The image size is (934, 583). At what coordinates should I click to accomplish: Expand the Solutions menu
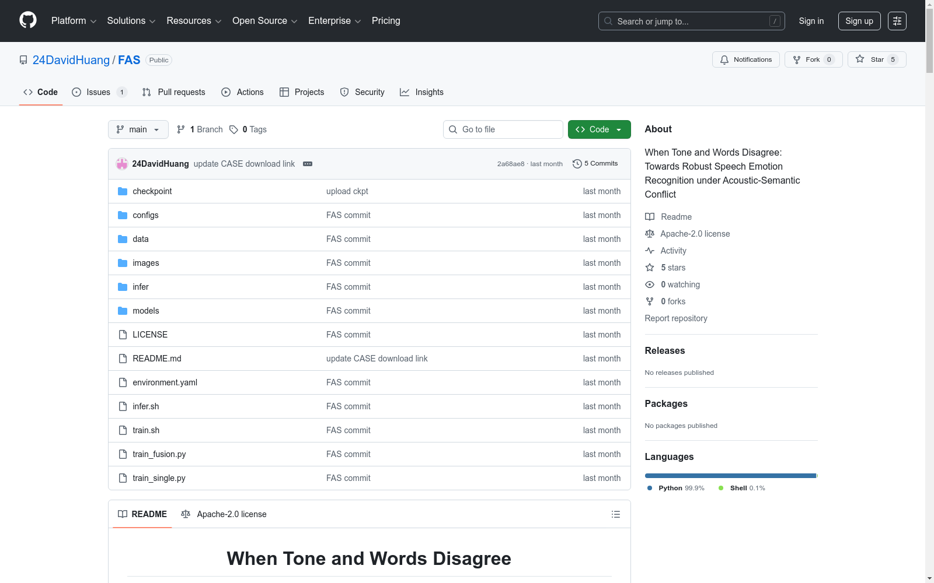coord(131,21)
